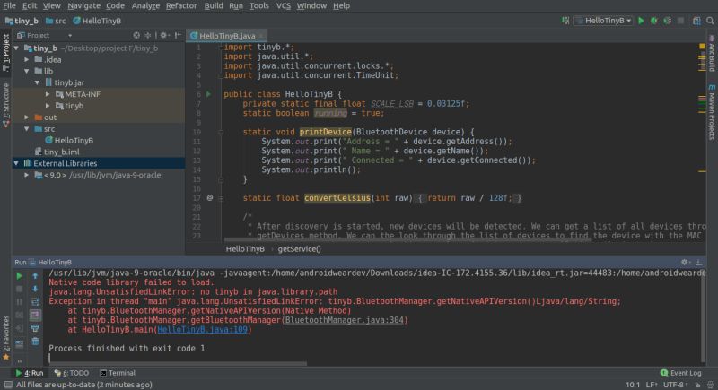
Task: Collapse the src folder
Action: (27, 129)
